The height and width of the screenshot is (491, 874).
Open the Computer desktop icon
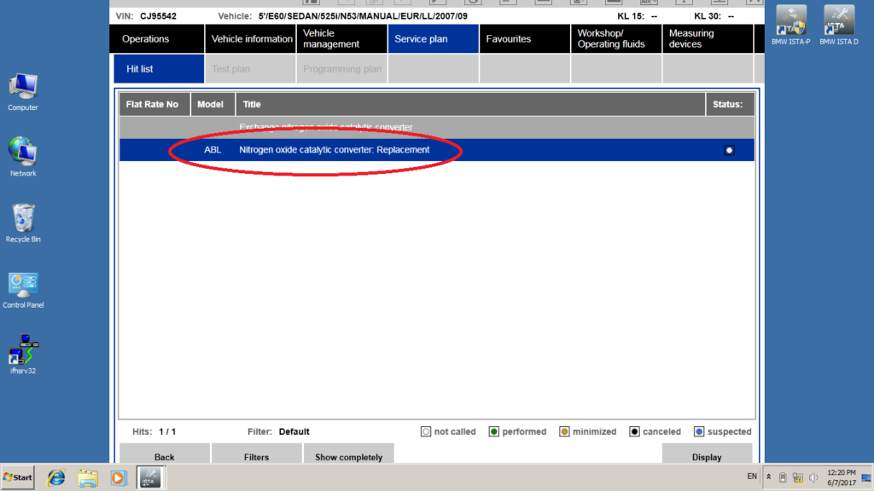coord(23,92)
